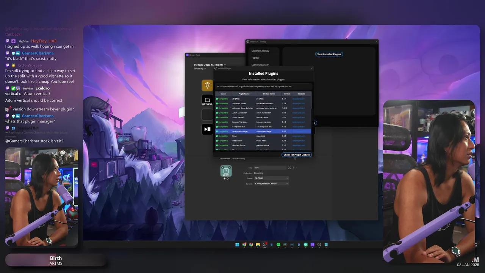Open the HOTKEYS folder key
This screenshot has width=485, height=273.
pos(207,100)
